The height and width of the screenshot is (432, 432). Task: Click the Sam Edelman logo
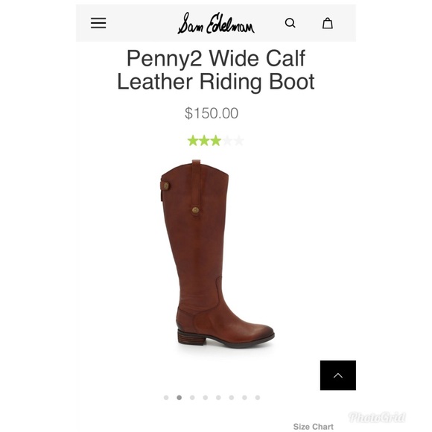pos(216,23)
